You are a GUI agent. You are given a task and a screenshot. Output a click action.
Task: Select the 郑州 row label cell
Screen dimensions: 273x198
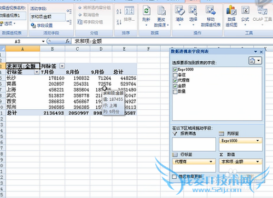[x=23, y=107]
